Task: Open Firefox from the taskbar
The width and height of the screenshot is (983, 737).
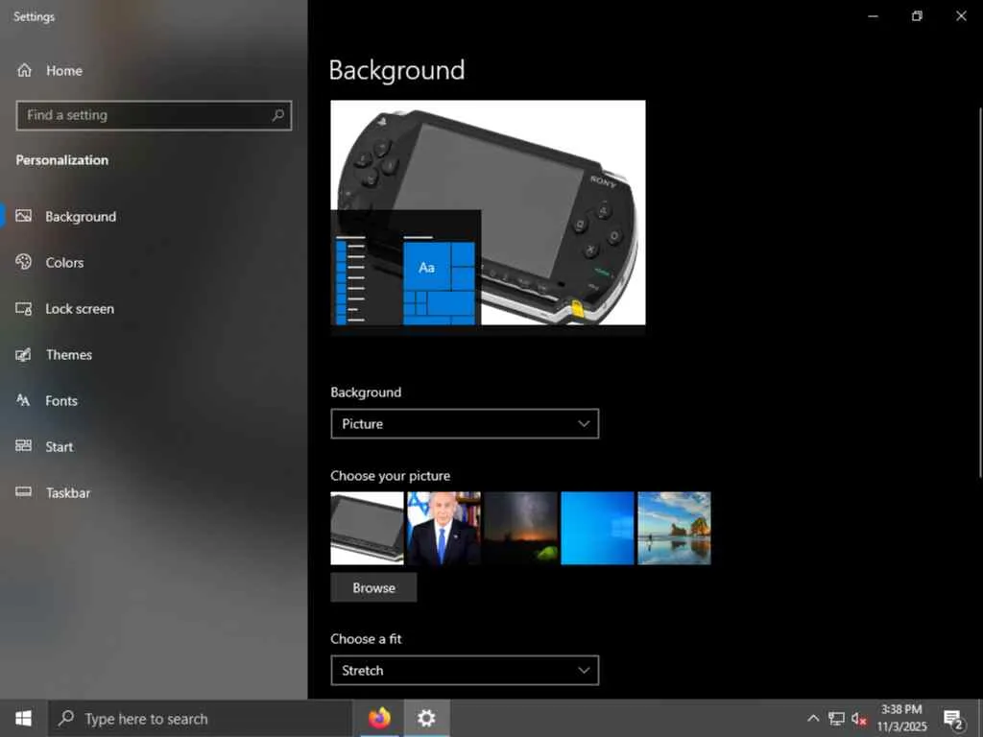Action: (x=379, y=718)
